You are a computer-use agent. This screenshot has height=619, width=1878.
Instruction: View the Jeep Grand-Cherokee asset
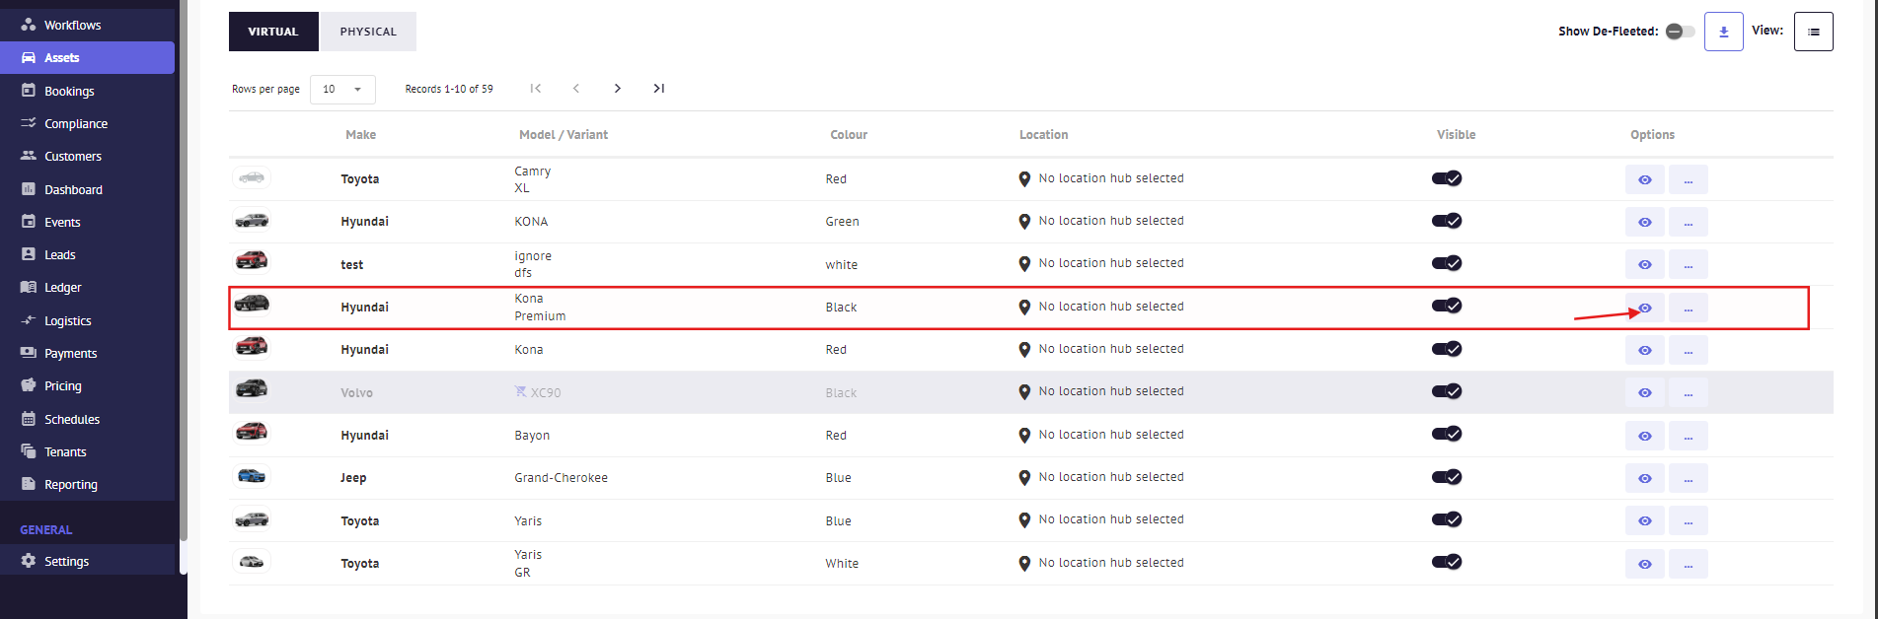pyautogui.click(x=1645, y=478)
